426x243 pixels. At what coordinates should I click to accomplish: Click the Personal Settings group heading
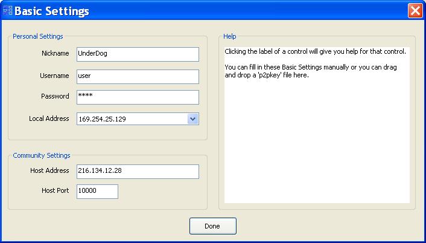[38, 36]
